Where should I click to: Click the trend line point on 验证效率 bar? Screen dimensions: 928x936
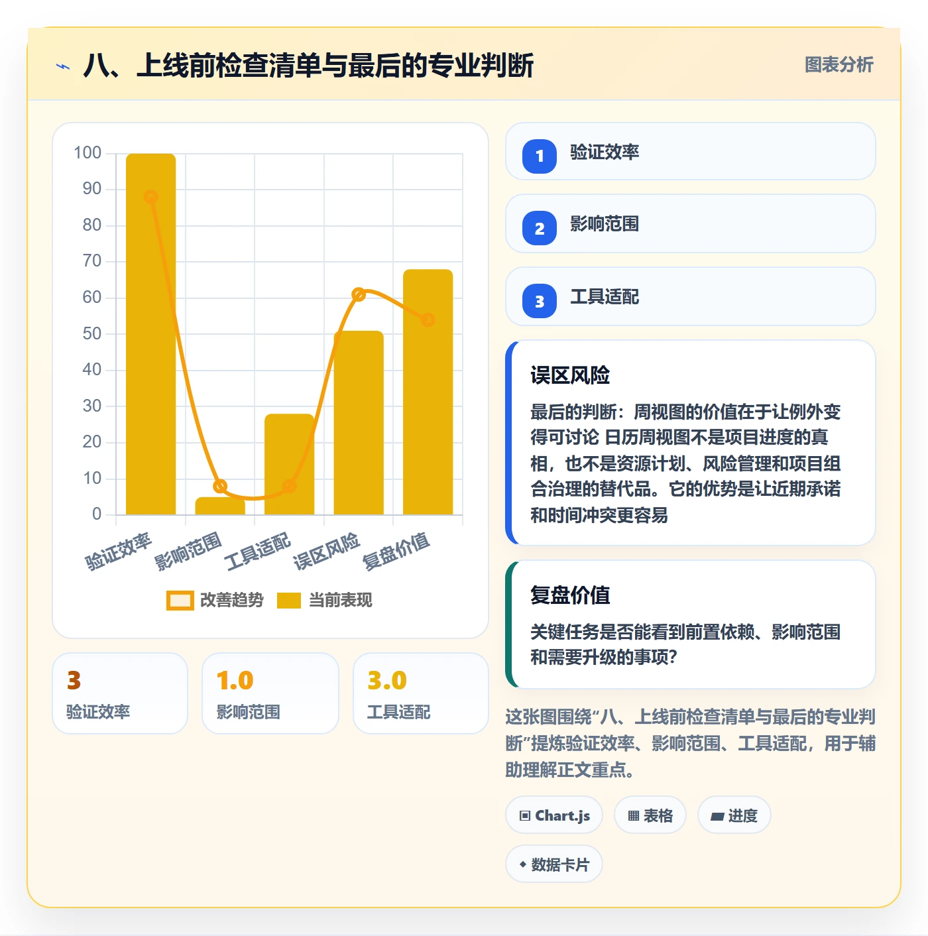point(151,197)
